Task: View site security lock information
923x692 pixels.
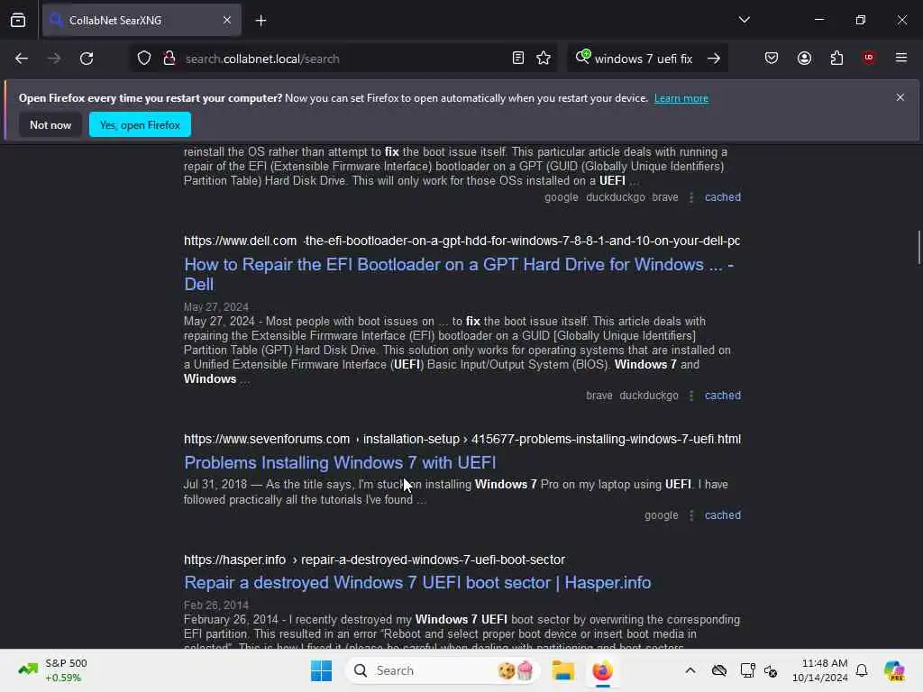Action: point(169,59)
